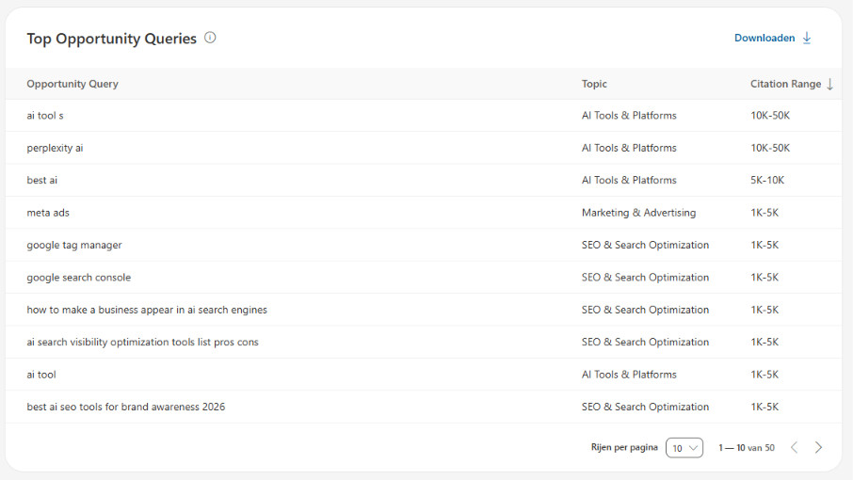The image size is (853, 480).
Task: Click the Rijen per pagina label
Action: 624,447
